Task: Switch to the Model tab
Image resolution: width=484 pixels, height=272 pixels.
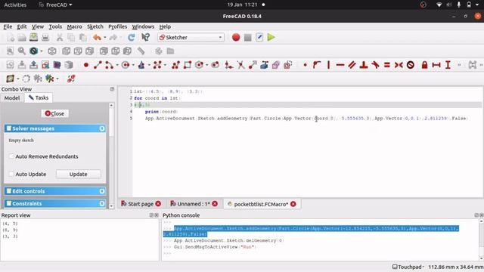Action: [x=12, y=97]
